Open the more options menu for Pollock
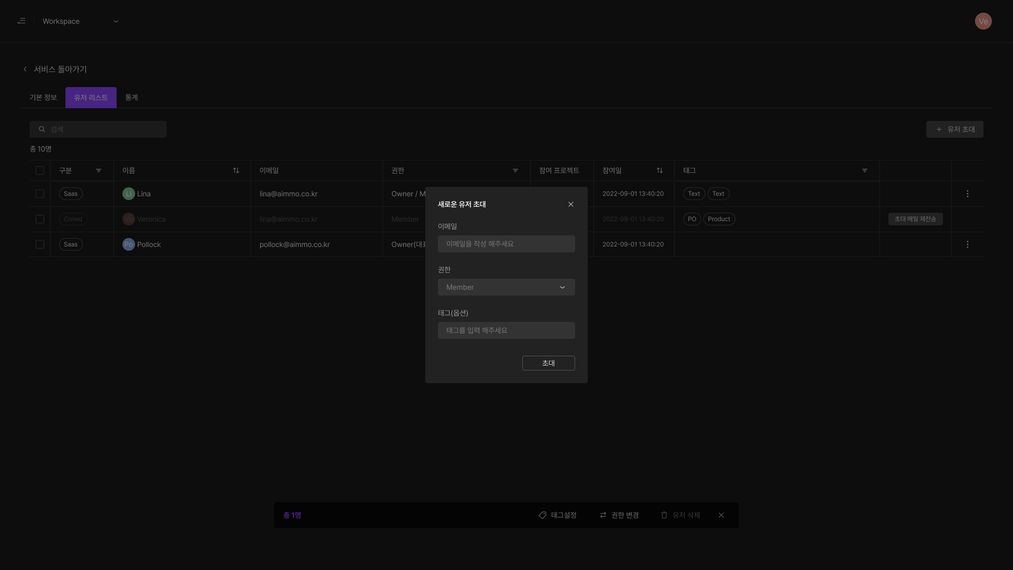 [967, 244]
